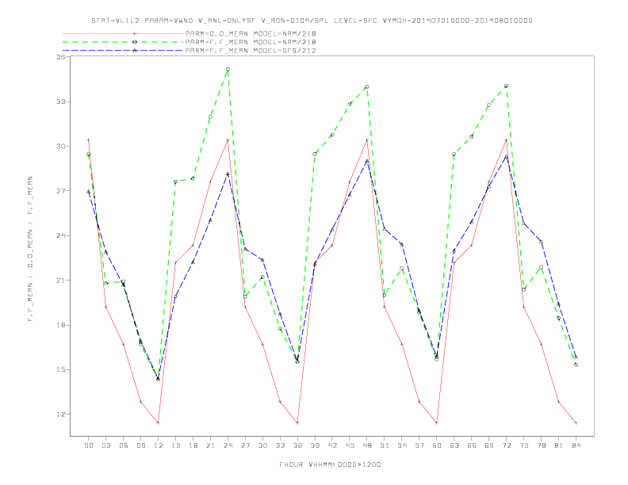
Task: Click x-axis forecast hour label 00
Action: tap(89, 445)
